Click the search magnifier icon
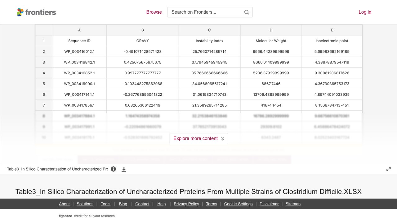 click(247, 12)
